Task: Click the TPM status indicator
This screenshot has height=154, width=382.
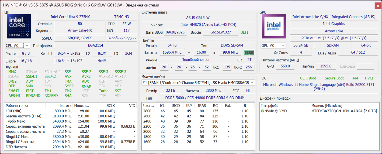Action: [x=354, y=78]
